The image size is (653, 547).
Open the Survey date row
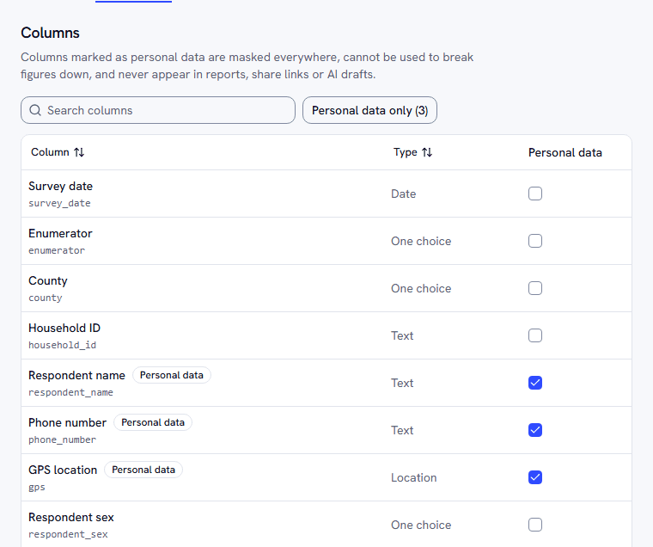(326, 194)
